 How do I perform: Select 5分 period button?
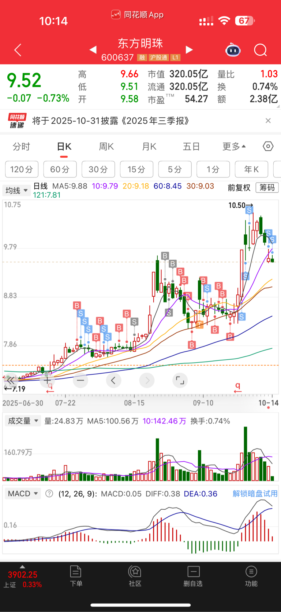coord(175,169)
